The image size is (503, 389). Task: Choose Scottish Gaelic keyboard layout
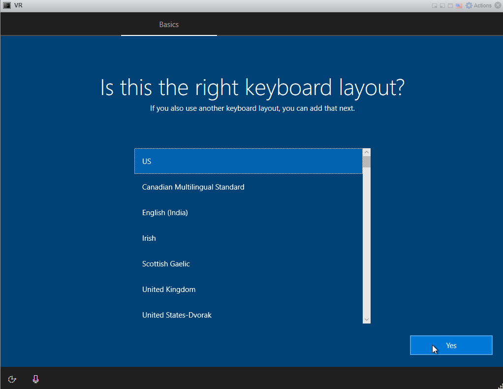click(x=248, y=264)
